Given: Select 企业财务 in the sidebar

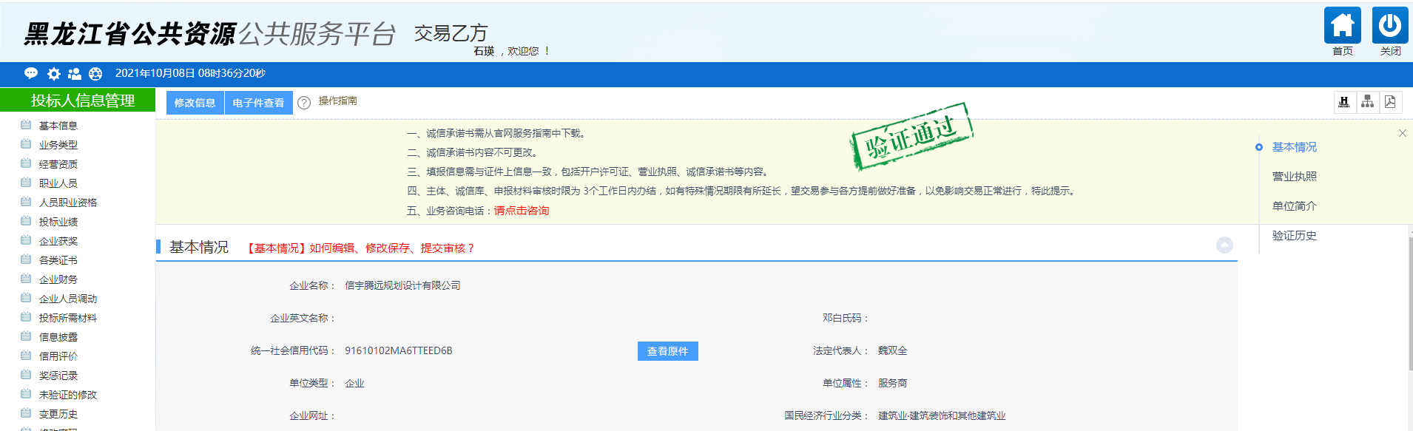Looking at the screenshot, I should 58,279.
